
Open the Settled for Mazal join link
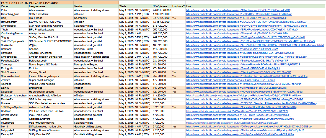pos(239,14)
